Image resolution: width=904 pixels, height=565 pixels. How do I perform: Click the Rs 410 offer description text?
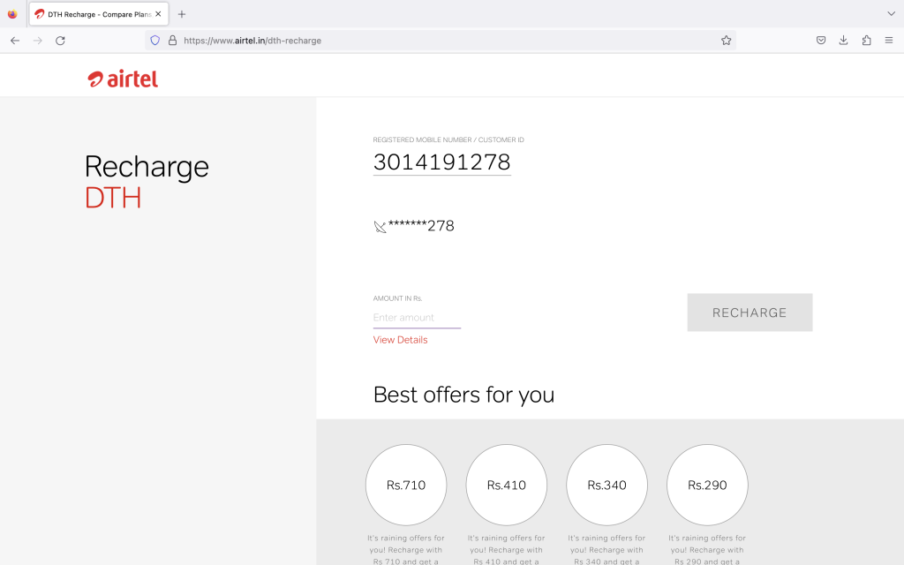(506, 549)
